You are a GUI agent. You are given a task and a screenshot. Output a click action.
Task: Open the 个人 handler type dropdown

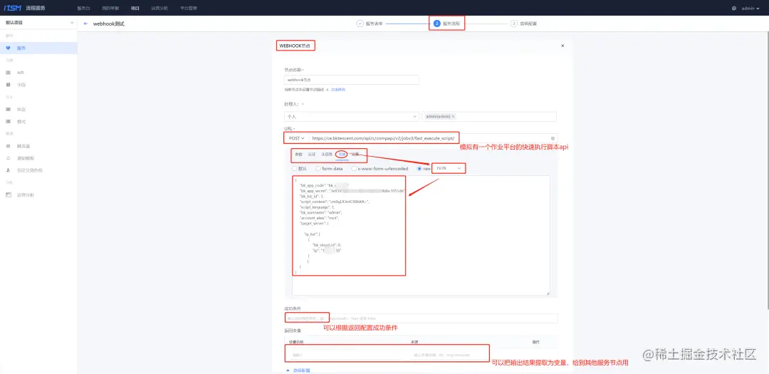[x=351, y=117]
